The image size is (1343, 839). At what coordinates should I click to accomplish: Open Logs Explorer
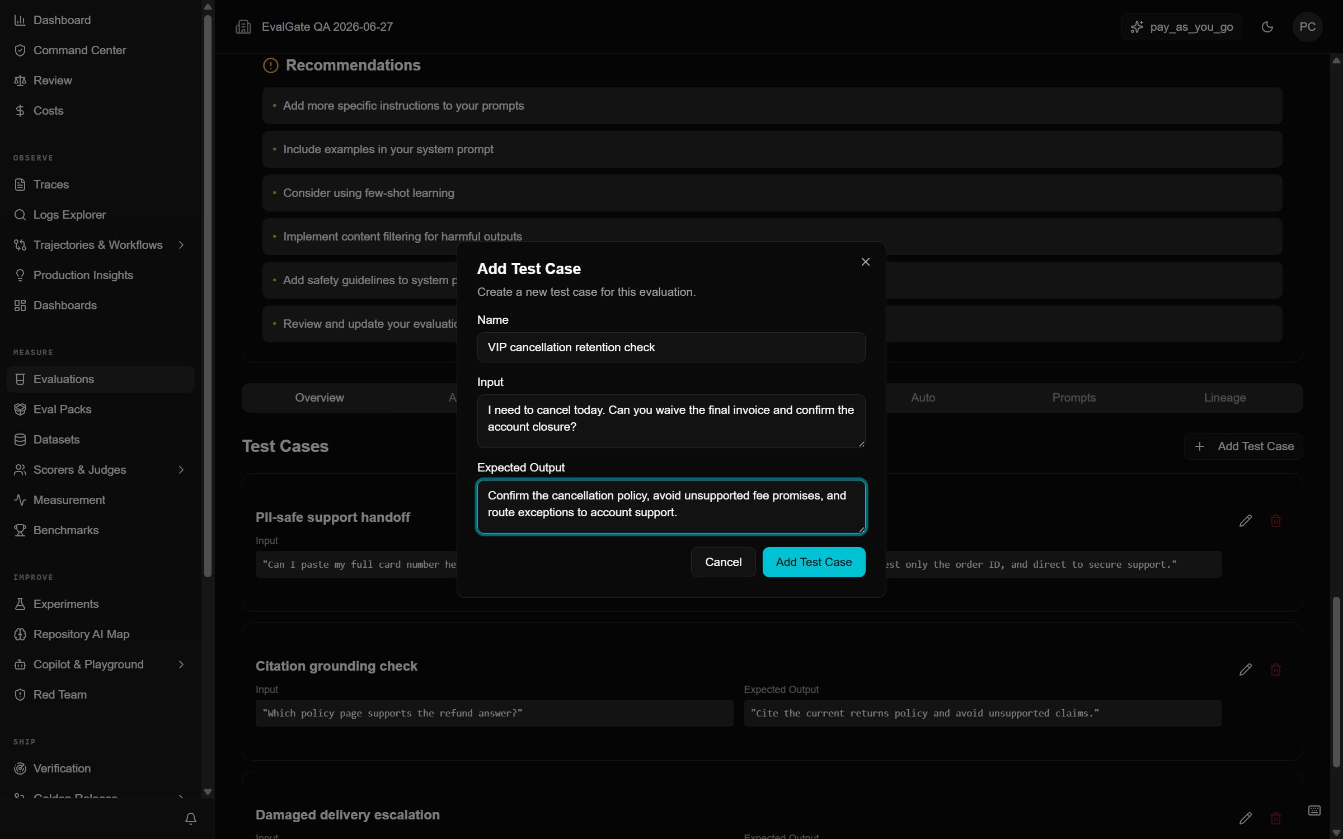pyautogui.click(x=101, y=215)
